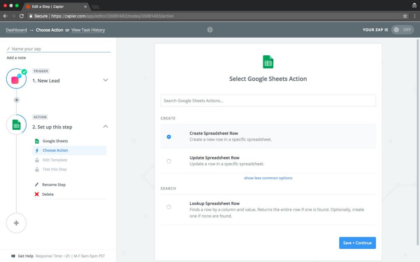Viewport: 420px width, 262px height.
Task: Select Lookup Spreadsheet Row radio button
Action: [169, 207]
